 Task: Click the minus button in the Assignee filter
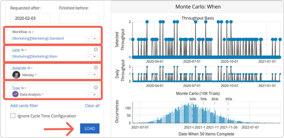(x=88, y=75)
